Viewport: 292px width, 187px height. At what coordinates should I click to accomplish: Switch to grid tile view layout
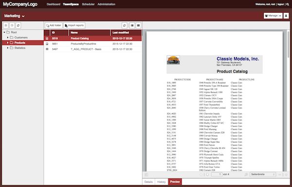point(138,25)
